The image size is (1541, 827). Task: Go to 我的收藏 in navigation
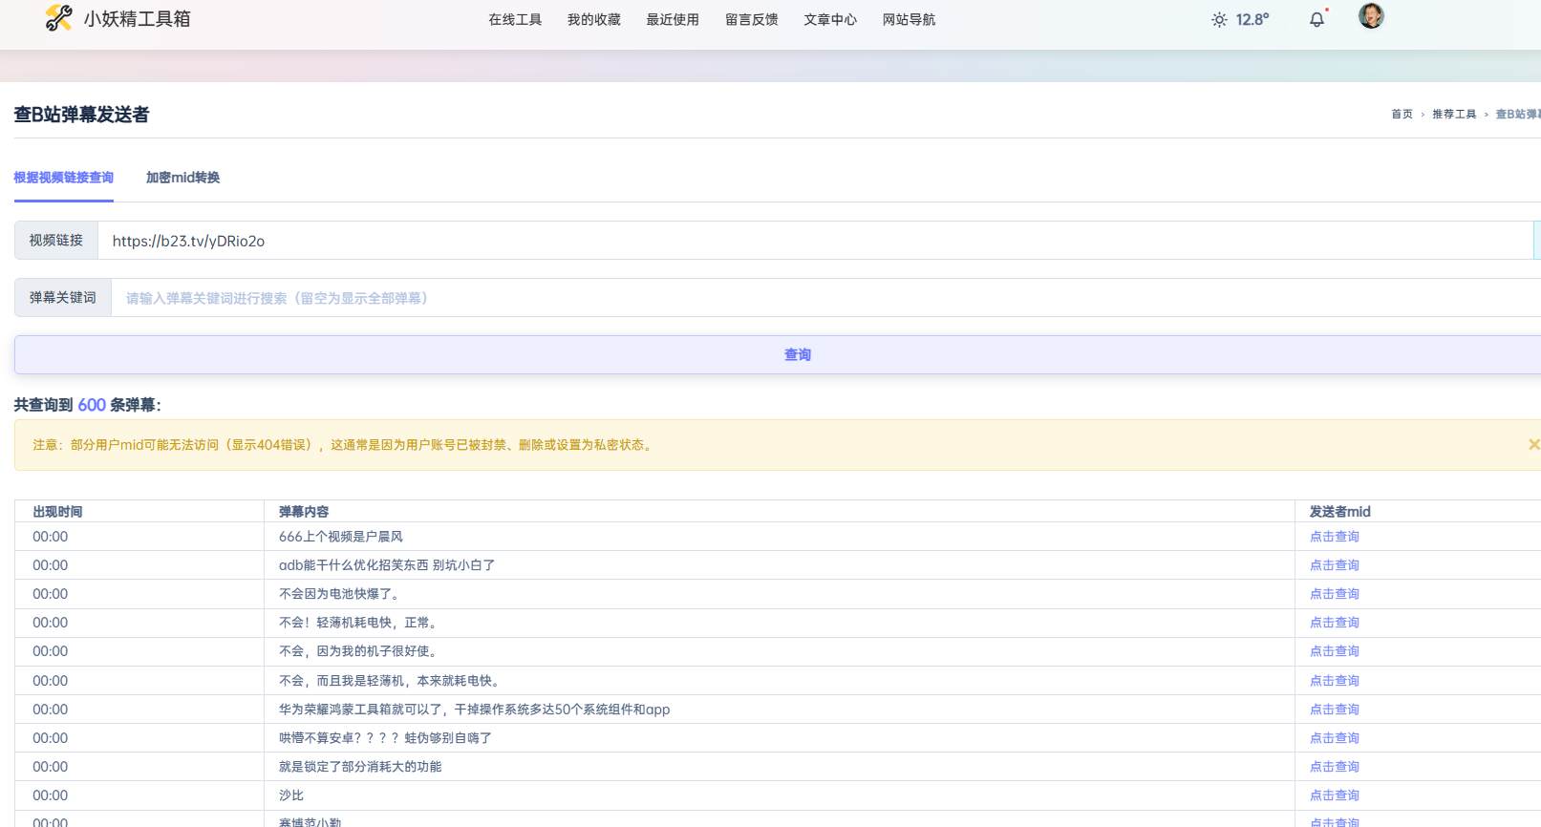[x=593, y=20]
